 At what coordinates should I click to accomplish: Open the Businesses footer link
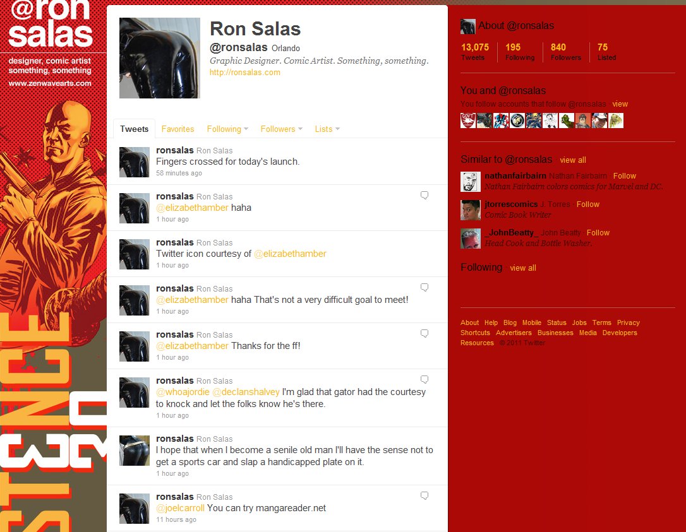tap(555, 333)
